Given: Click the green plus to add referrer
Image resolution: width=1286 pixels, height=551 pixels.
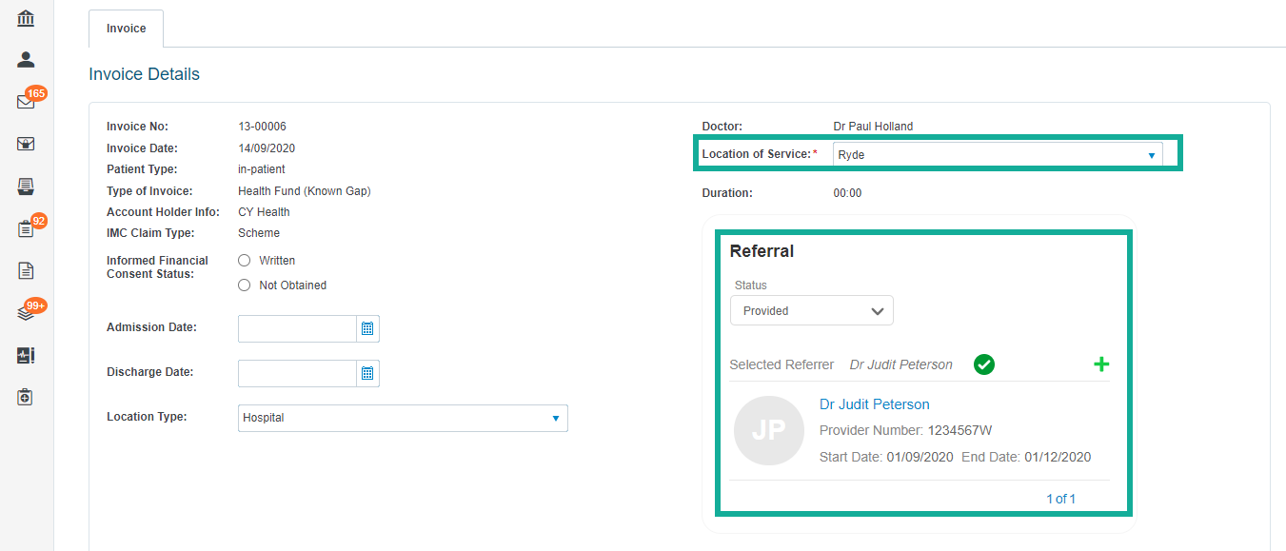Looking at the screenshot, I should (x=1101, y=364).
